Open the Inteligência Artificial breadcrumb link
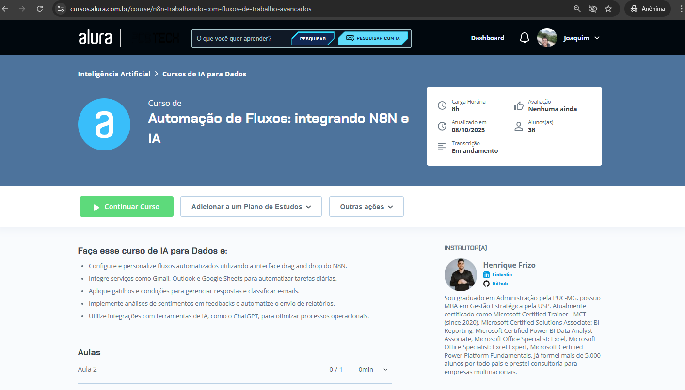Viewport: 685px width, 390px height. 114,74
